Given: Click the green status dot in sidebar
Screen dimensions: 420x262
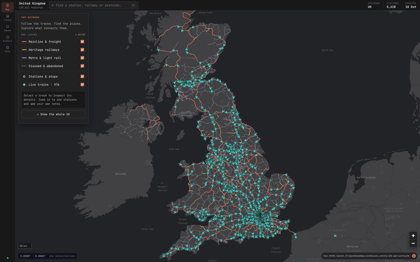Looking at the screenshot, I should (x=8, y=258).
